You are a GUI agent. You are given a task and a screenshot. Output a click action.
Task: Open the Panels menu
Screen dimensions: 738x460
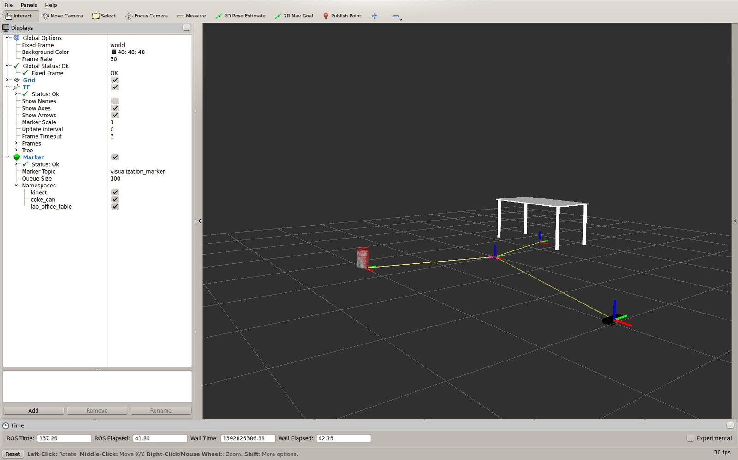coord(29,5)
